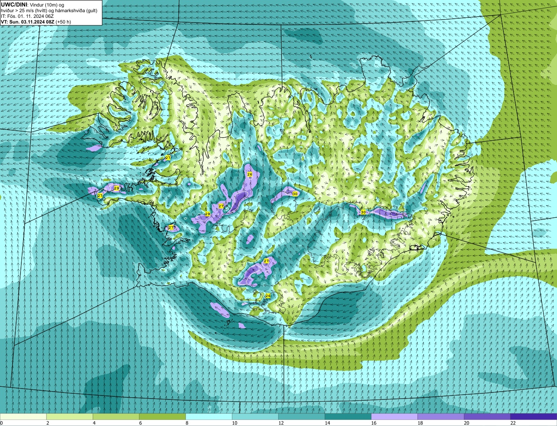
Task: Click the legend scale value 6
Action: [x=141, y=423]
